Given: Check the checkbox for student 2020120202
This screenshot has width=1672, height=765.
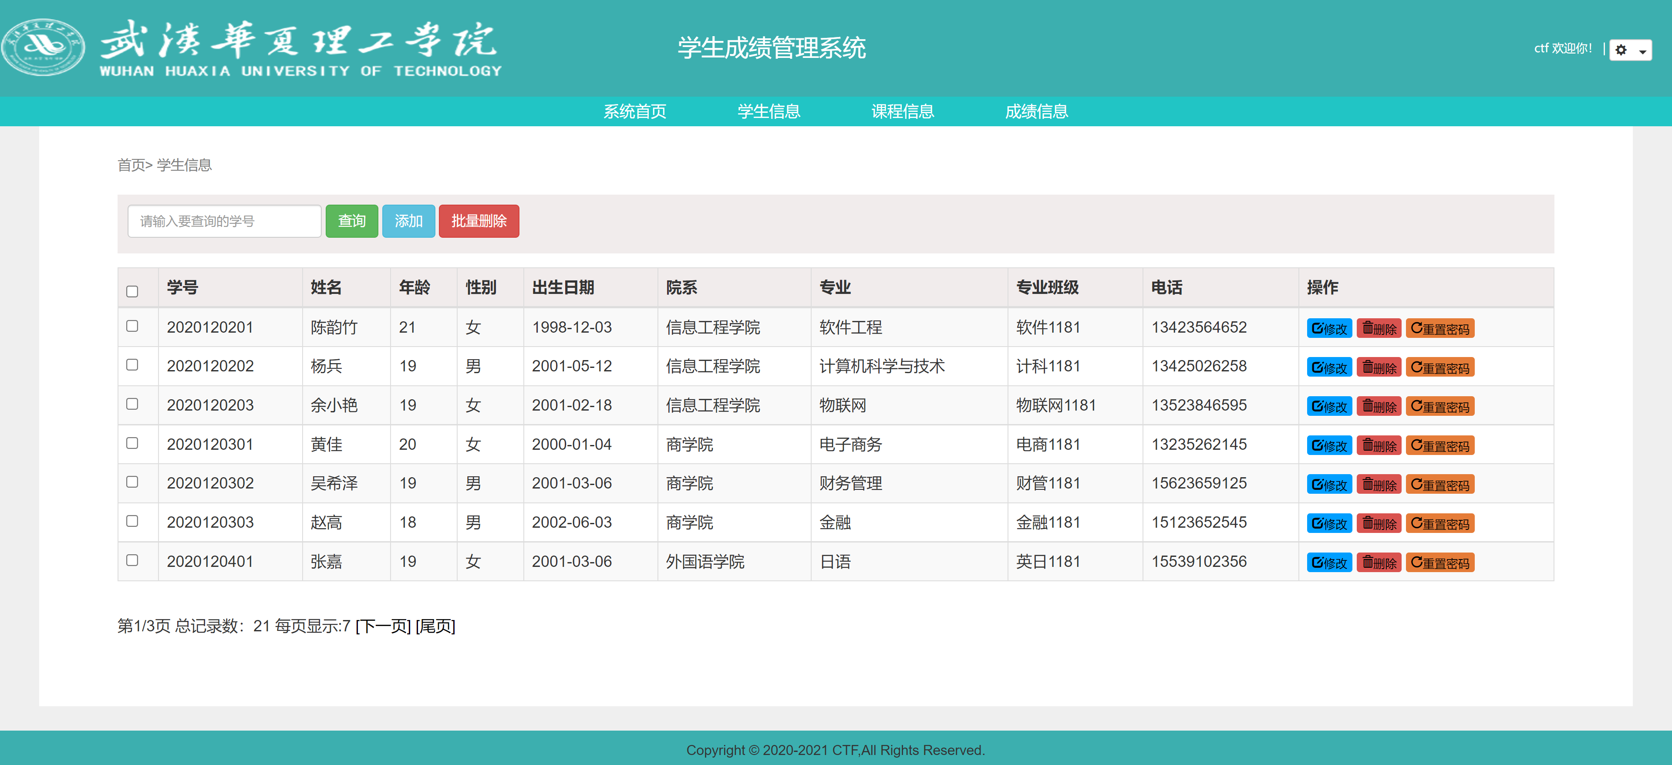Looking at the screenshot, I should pos(132,365).
